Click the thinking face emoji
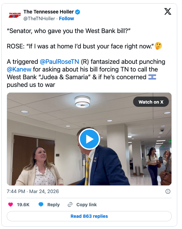 click(x=158, y=46)
